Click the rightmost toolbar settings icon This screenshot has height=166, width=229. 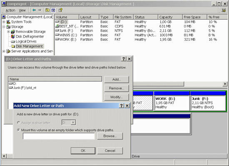pos(224,10)
